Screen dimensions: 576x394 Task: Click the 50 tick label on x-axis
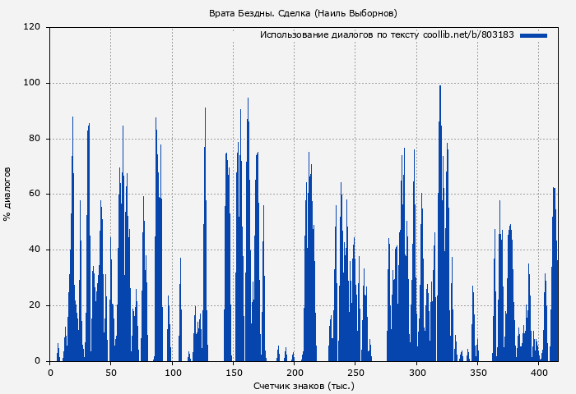pos(111,373)
